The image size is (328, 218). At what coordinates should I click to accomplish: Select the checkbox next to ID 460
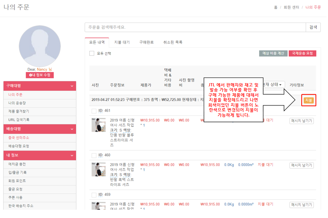94,155
